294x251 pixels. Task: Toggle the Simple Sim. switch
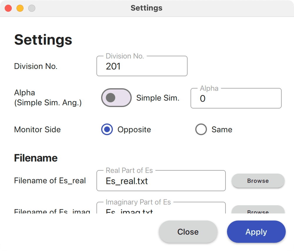[116, 98]
